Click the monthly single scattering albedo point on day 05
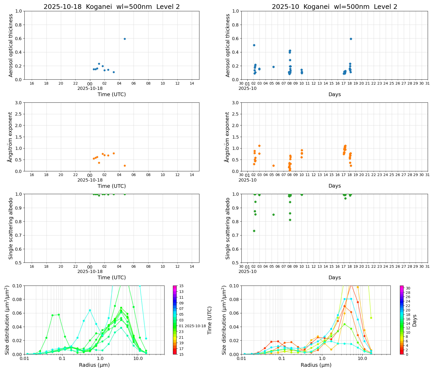434x372 pixels. [x=273, y=215]
